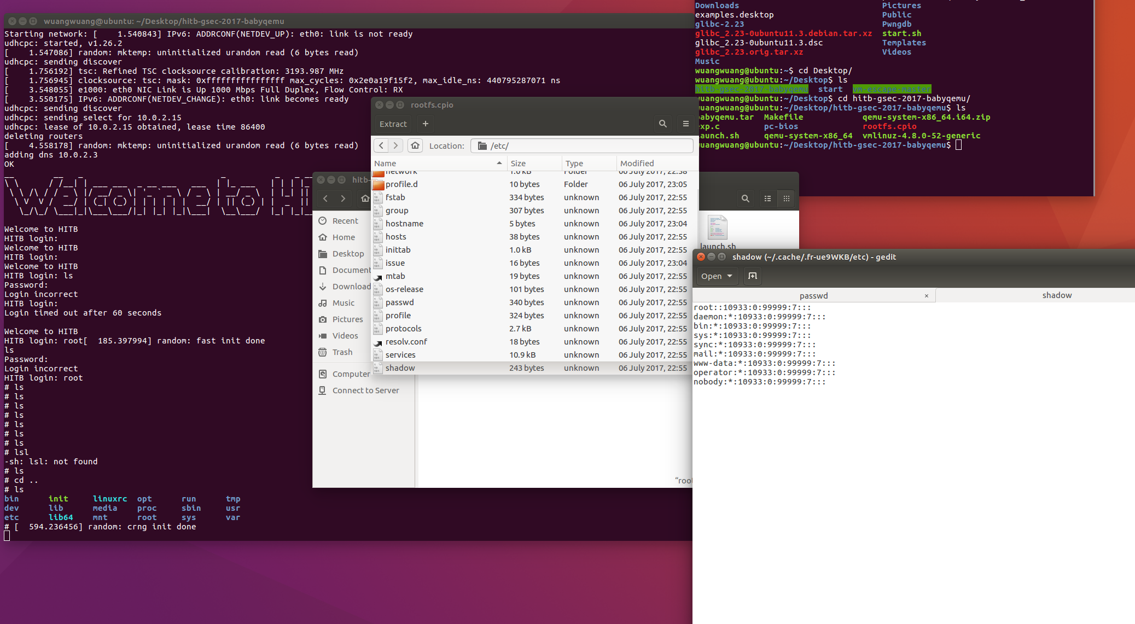Screen dimensions: 1135x624
Task: Click the Extract button in archive manager
Action: coord(393,123)
